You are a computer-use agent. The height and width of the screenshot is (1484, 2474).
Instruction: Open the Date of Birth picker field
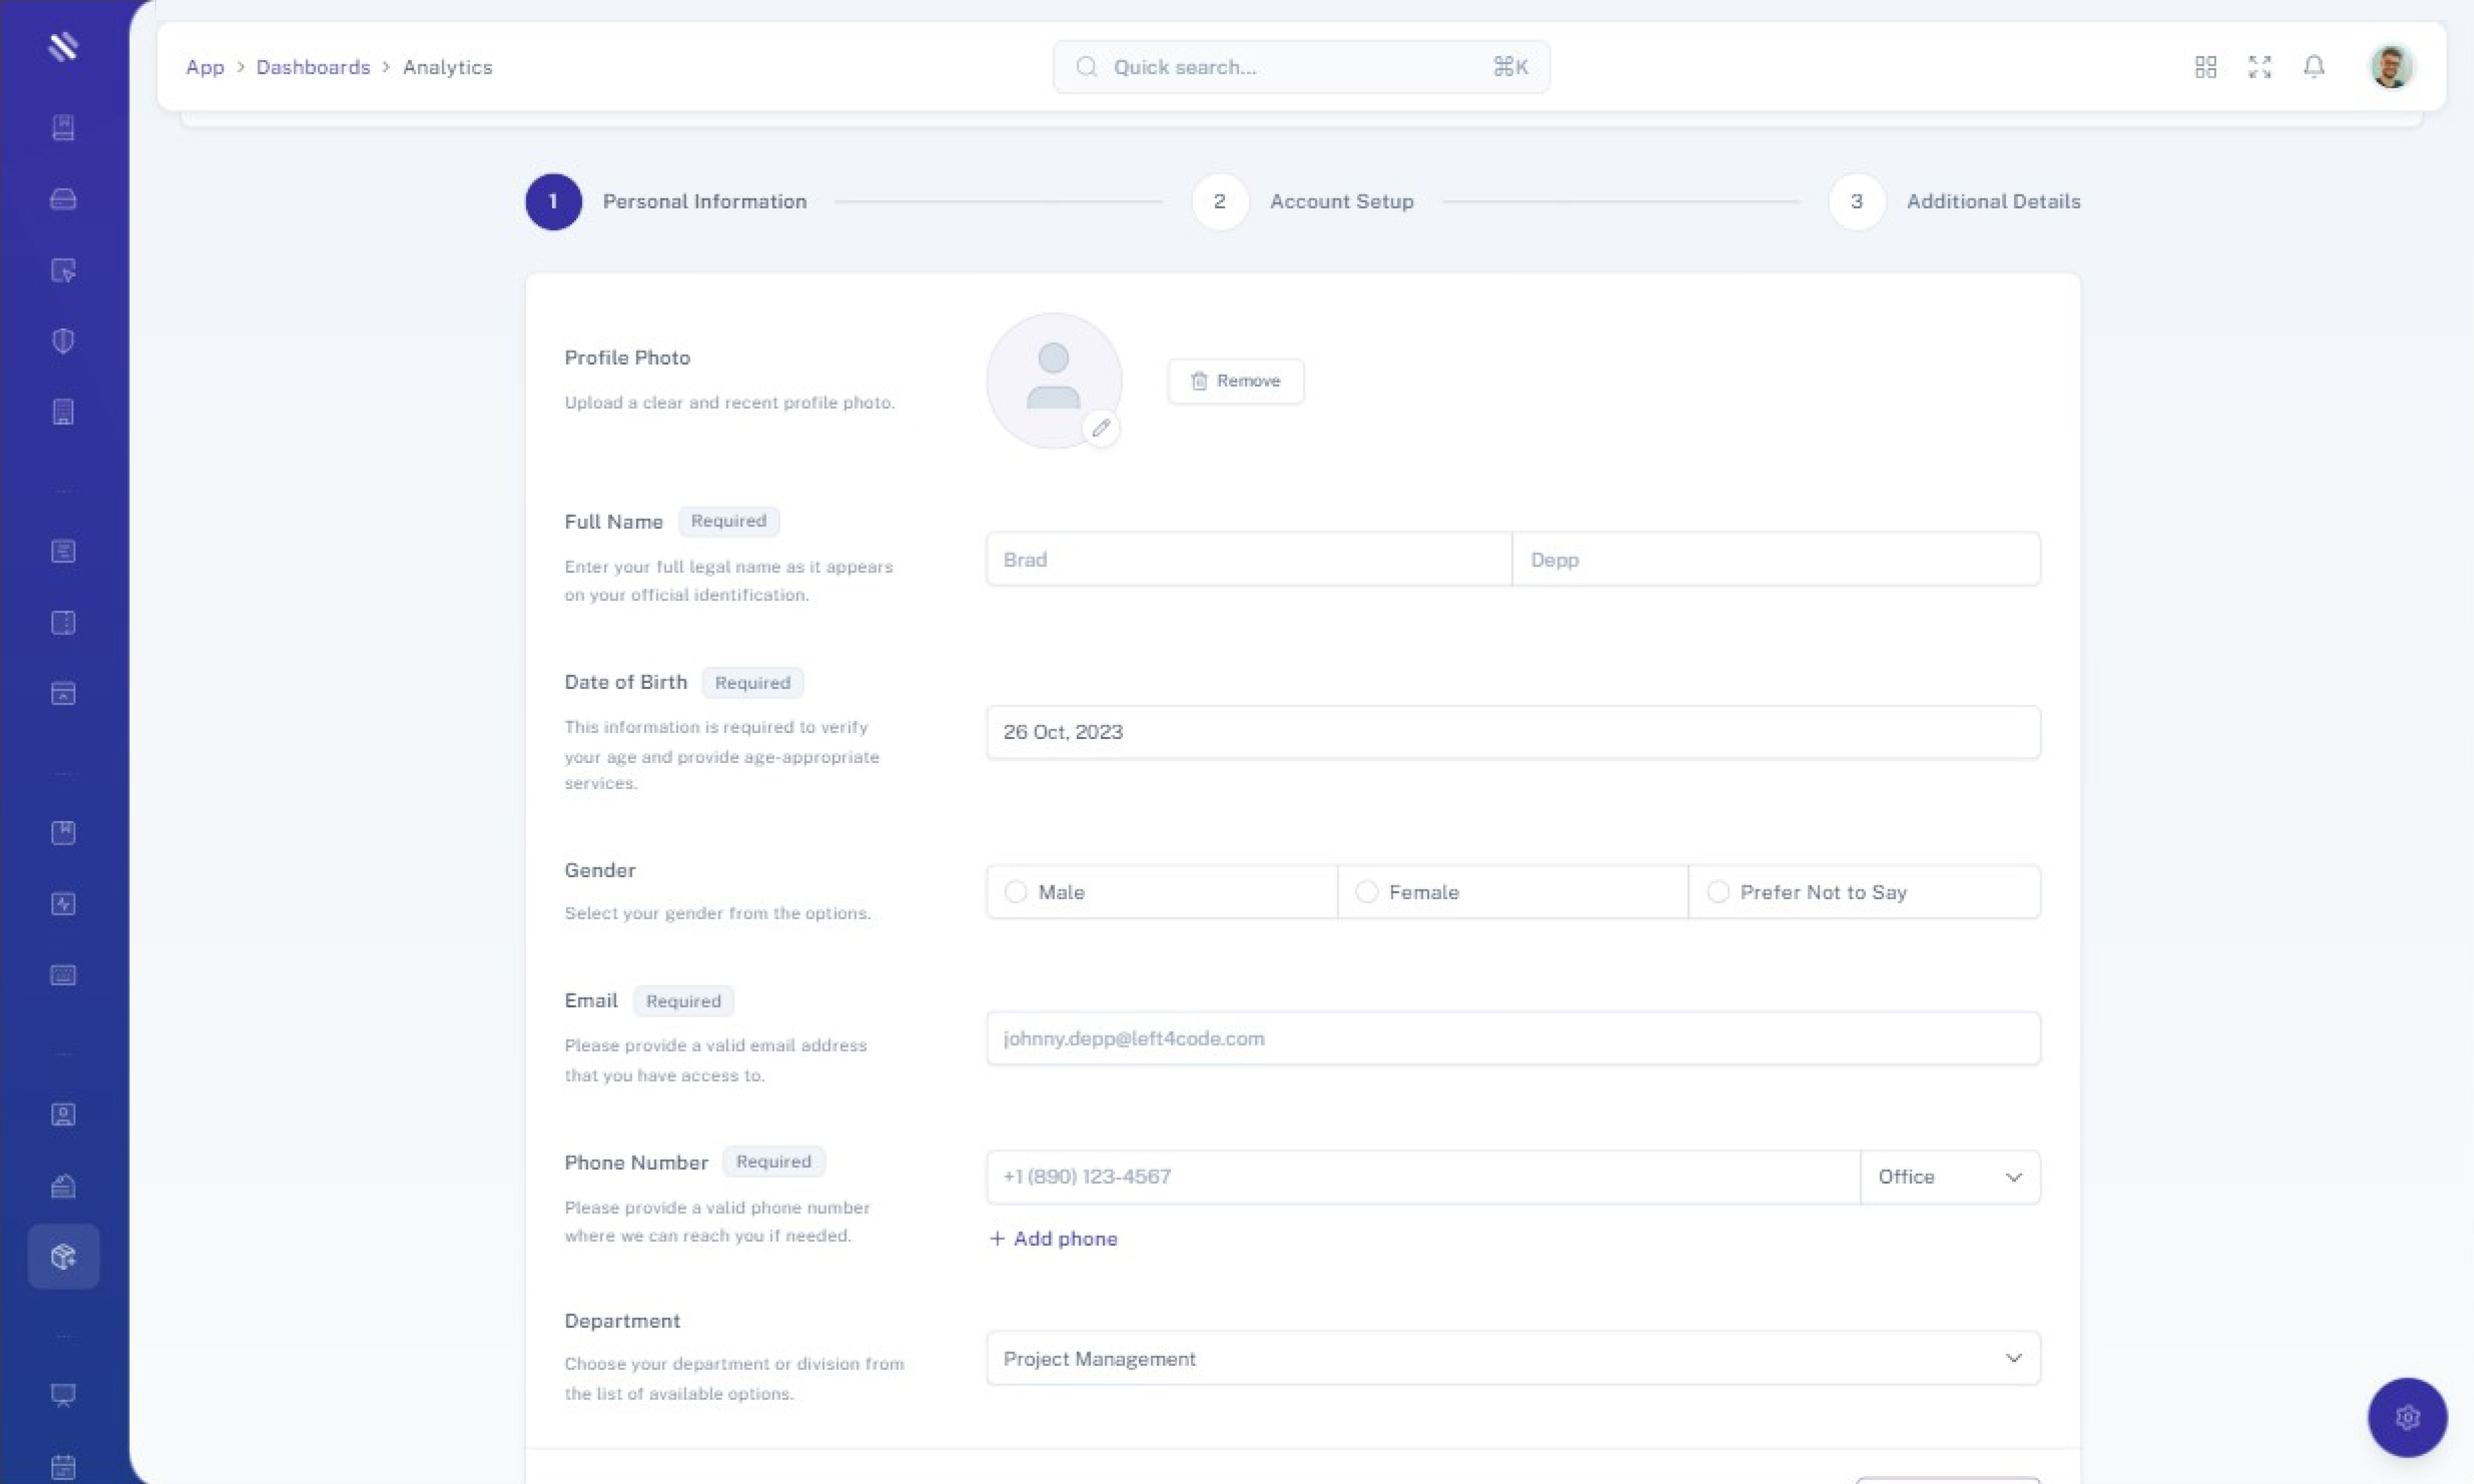tap(1512, 732)
